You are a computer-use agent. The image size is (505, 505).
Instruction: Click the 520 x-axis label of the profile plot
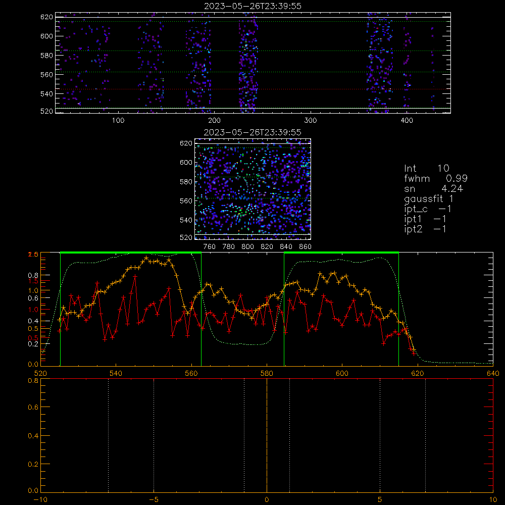(40, 374)
